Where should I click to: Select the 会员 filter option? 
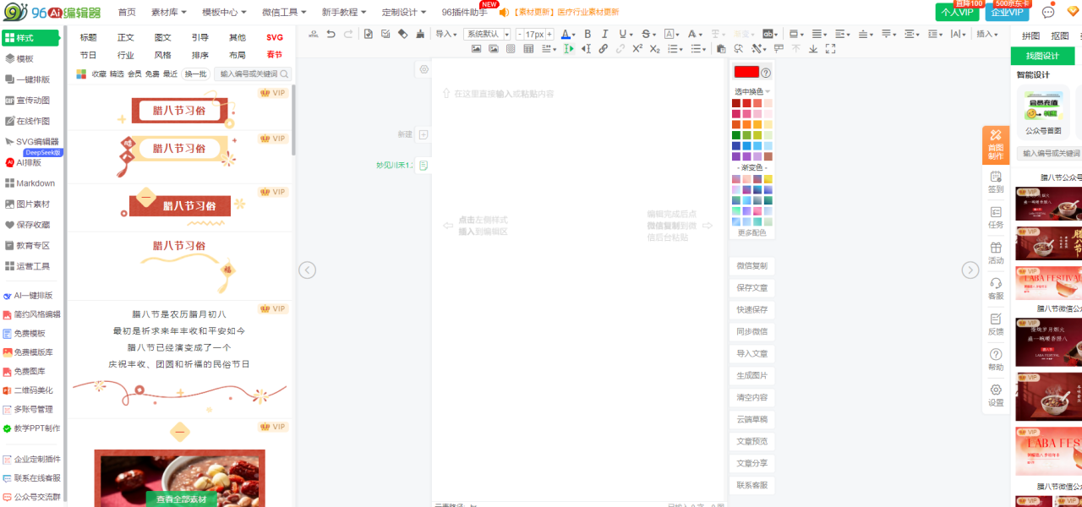(x=134, y=74)
